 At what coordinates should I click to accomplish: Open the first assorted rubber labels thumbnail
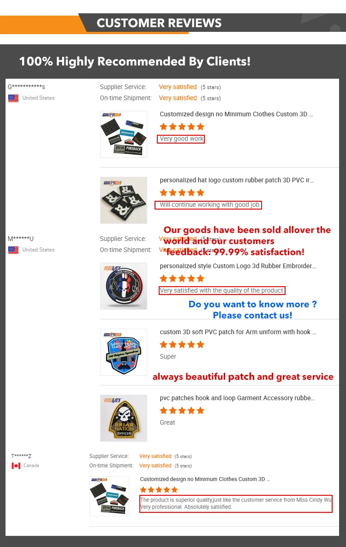tap(124, 134)
